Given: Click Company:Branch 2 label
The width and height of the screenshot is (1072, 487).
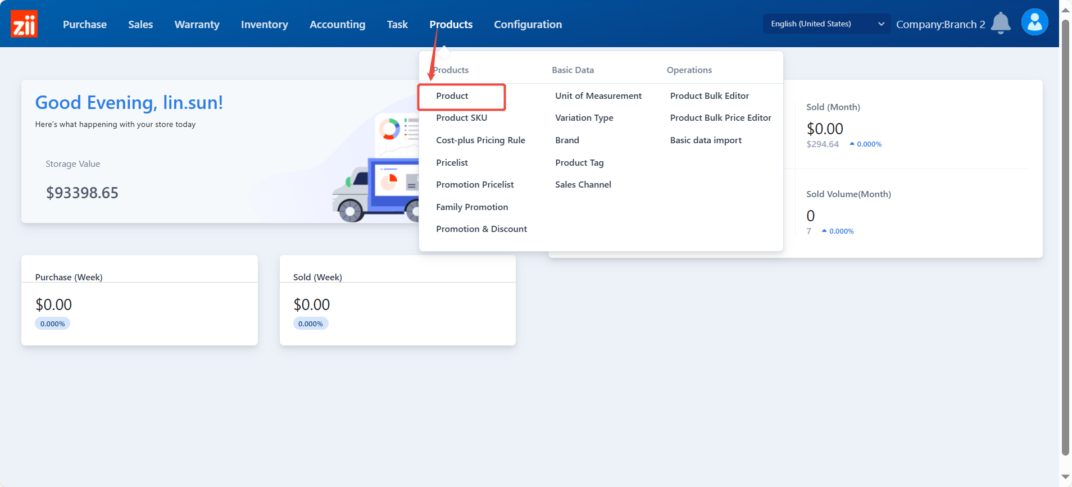Looking at the screenshot, I should pyautogui.click(x=940, y=25).
